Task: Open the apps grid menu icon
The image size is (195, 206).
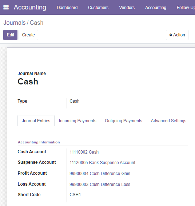Action: [x=6, y=7]
